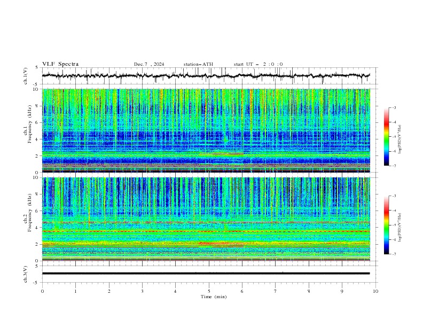423x327 pixels.
Task: Click the ch.1 upper color bar legend
Action: pyautogui.click(x=386, y=137)
